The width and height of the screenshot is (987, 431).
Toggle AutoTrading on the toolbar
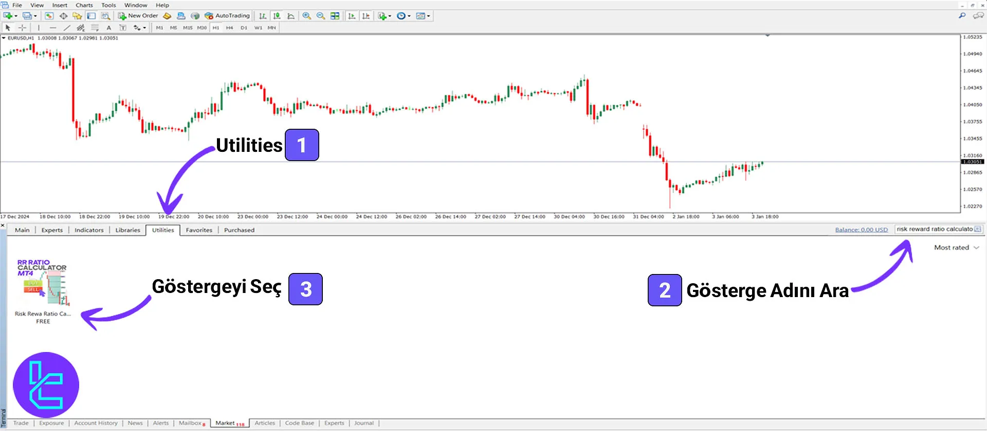pos(227,16)
